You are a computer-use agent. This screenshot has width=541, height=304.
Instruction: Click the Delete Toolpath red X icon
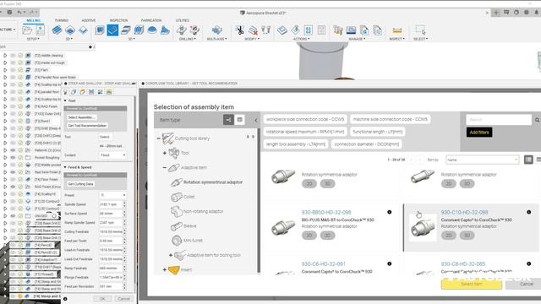[253, 30]
